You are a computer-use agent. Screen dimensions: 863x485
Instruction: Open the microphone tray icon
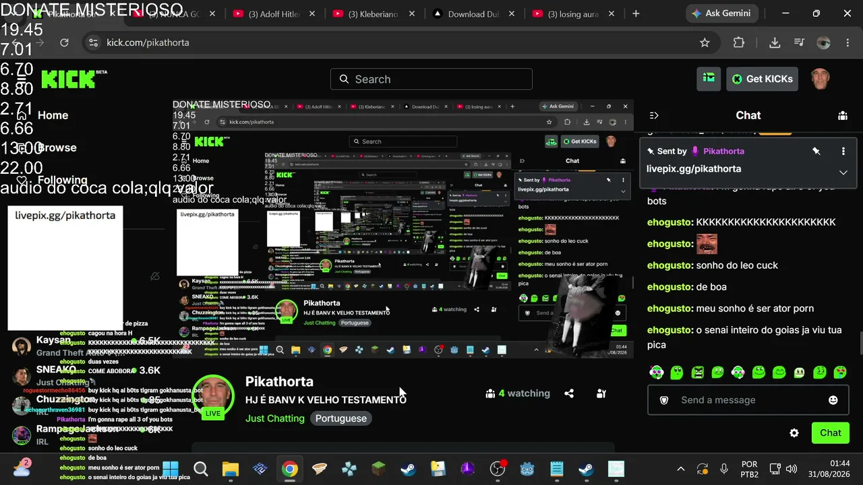[724, 469]
